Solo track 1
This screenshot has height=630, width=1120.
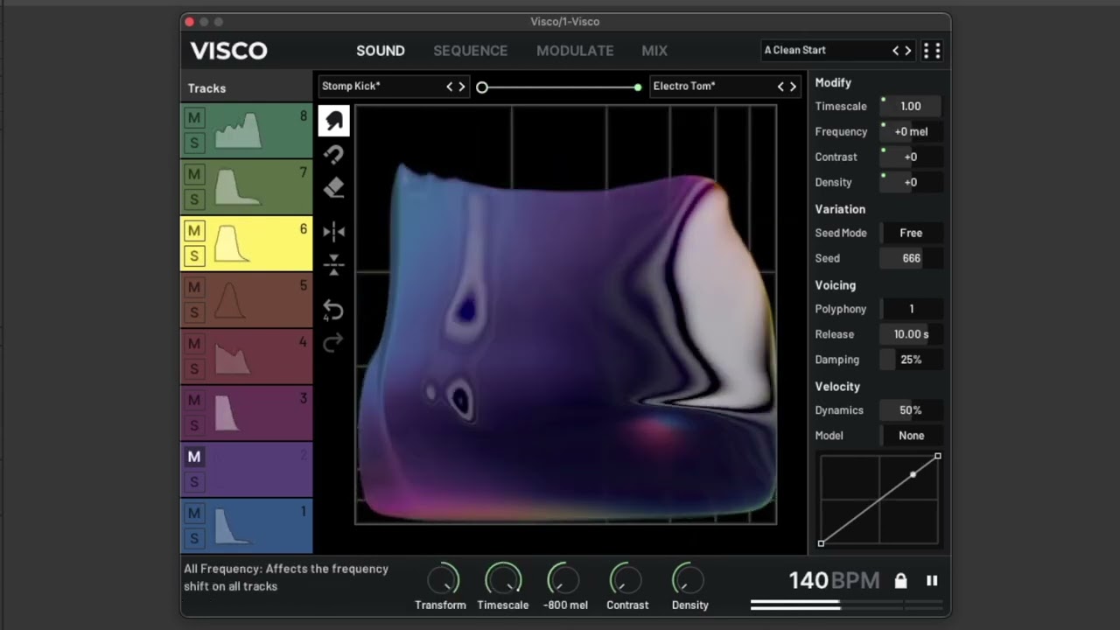(194, 538)
